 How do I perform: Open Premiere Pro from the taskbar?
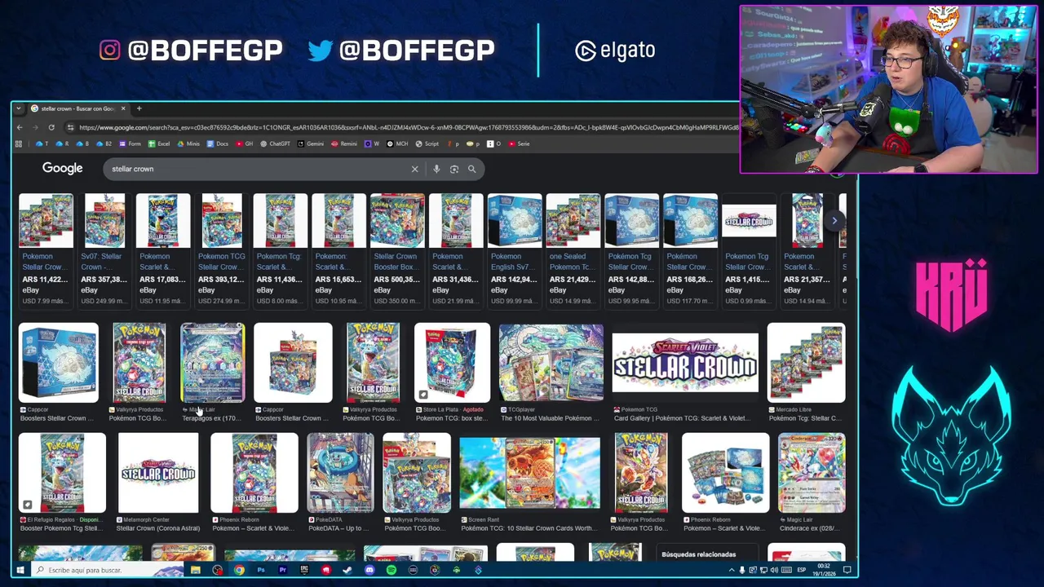[283, 570]
